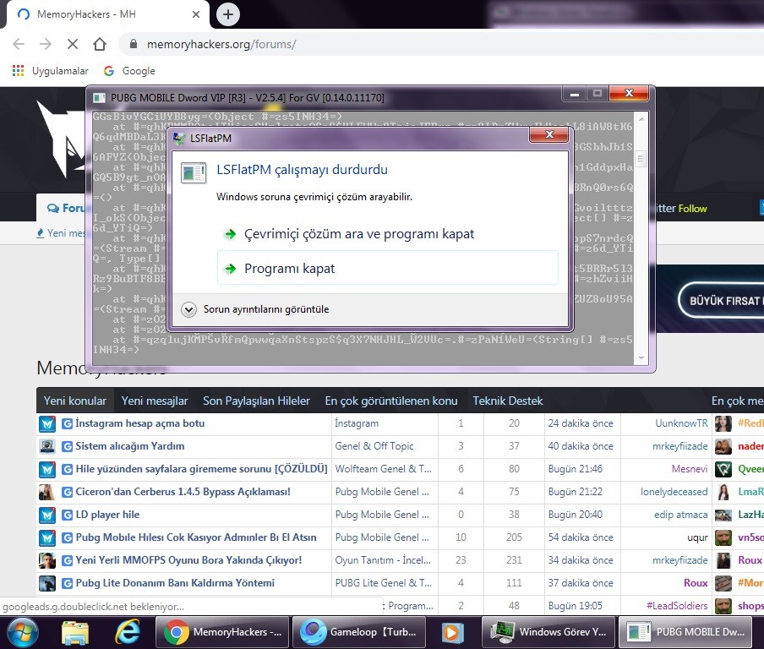Expand 'Sorun ayrıntılarını görüntüle' details

(255, 309)
